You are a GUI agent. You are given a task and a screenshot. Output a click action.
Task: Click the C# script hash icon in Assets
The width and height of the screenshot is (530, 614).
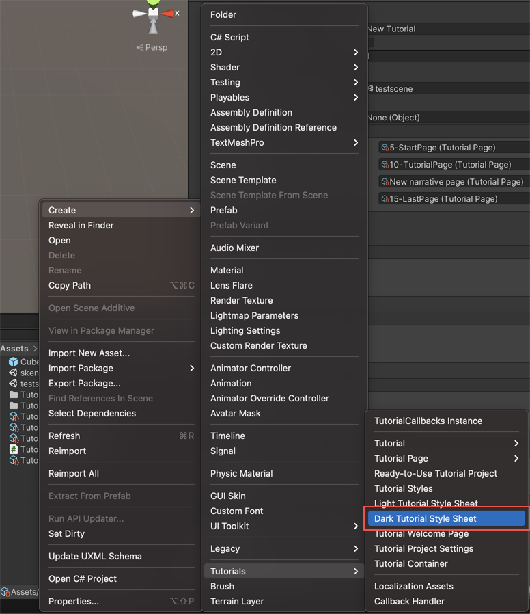tap(13, 449)
